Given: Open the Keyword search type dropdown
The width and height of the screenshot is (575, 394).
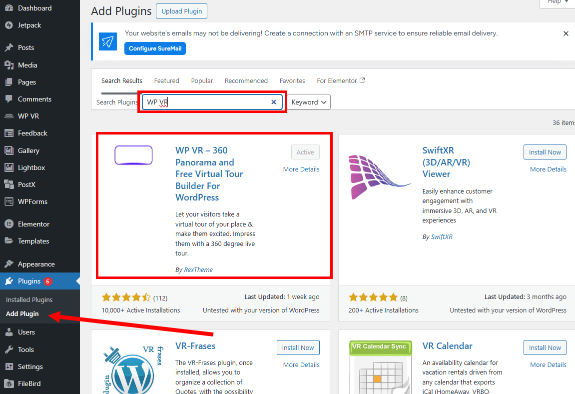Looking at the screenshot, I should coord(309,102).
